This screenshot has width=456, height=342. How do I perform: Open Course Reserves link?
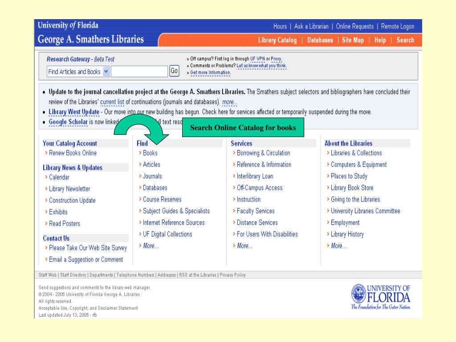(162, 199)
